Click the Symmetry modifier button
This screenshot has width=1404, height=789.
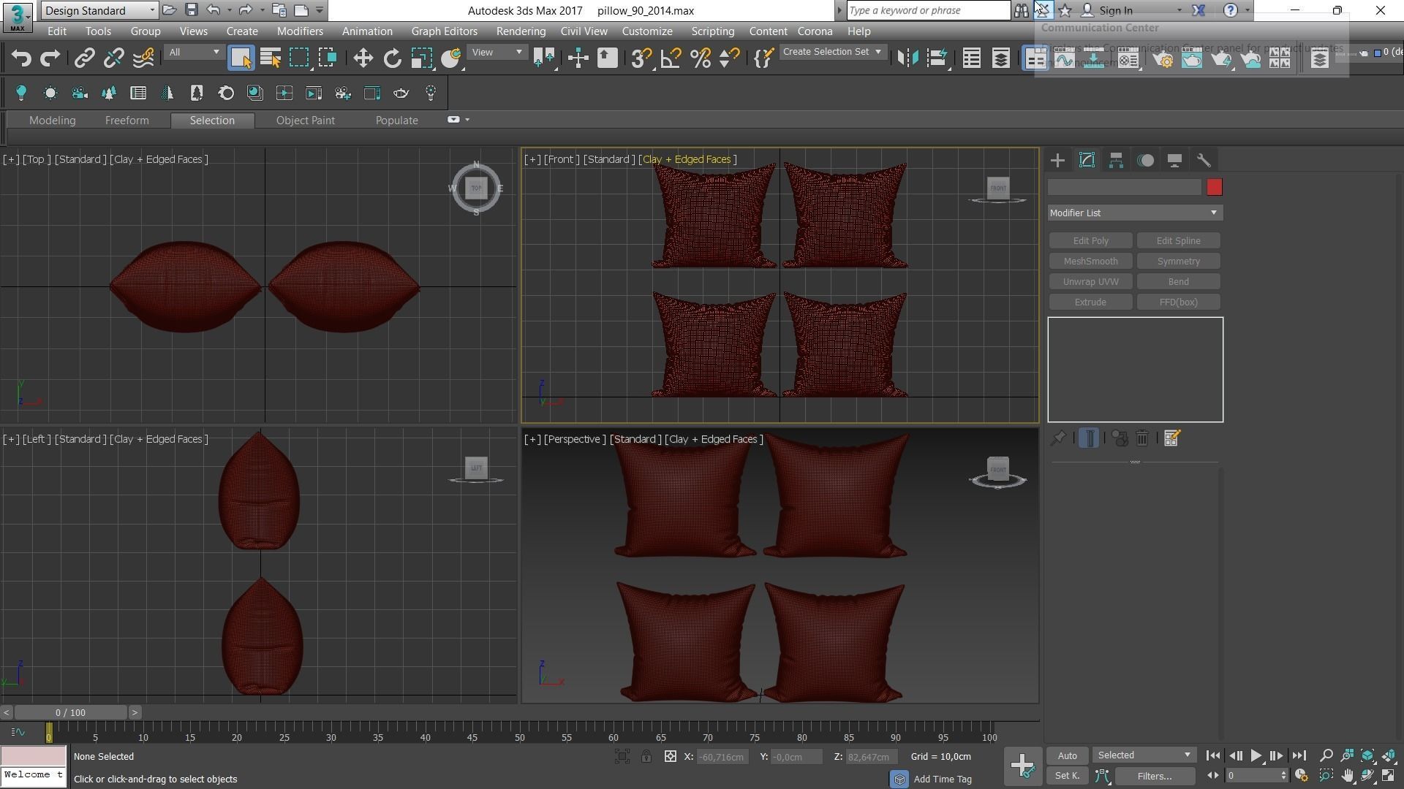click(x=1178, y=262)
